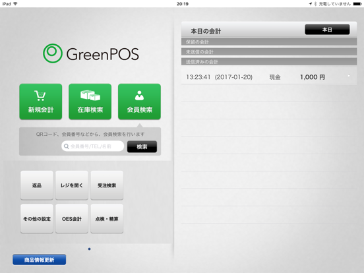
Task: Select the 送信済みの会計 section header
Action: [269, 62]
